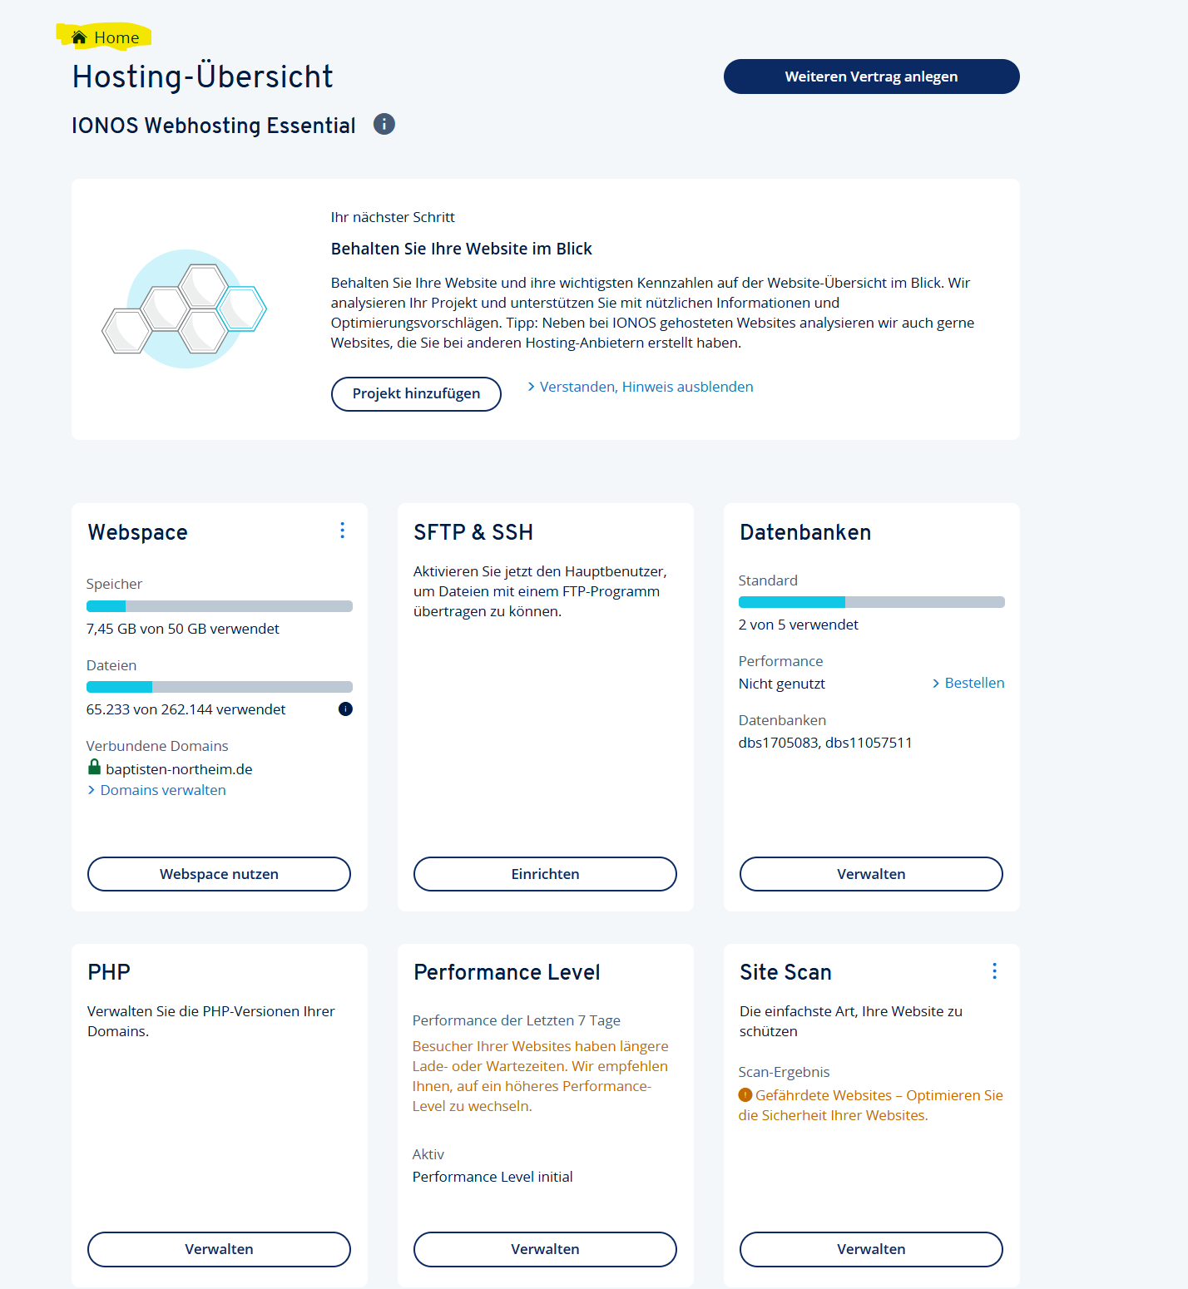The width and height of the screenshot is (1188, 1289).
Task: Click the honeycomb illustration graphic
Action: click(185, 309)
